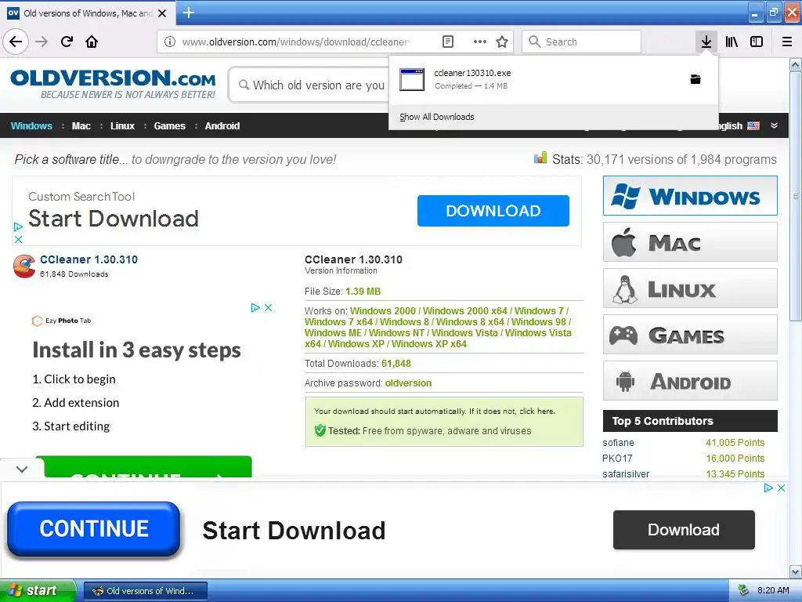Click the big blue CONTINUE banner button

click(94, 529)
